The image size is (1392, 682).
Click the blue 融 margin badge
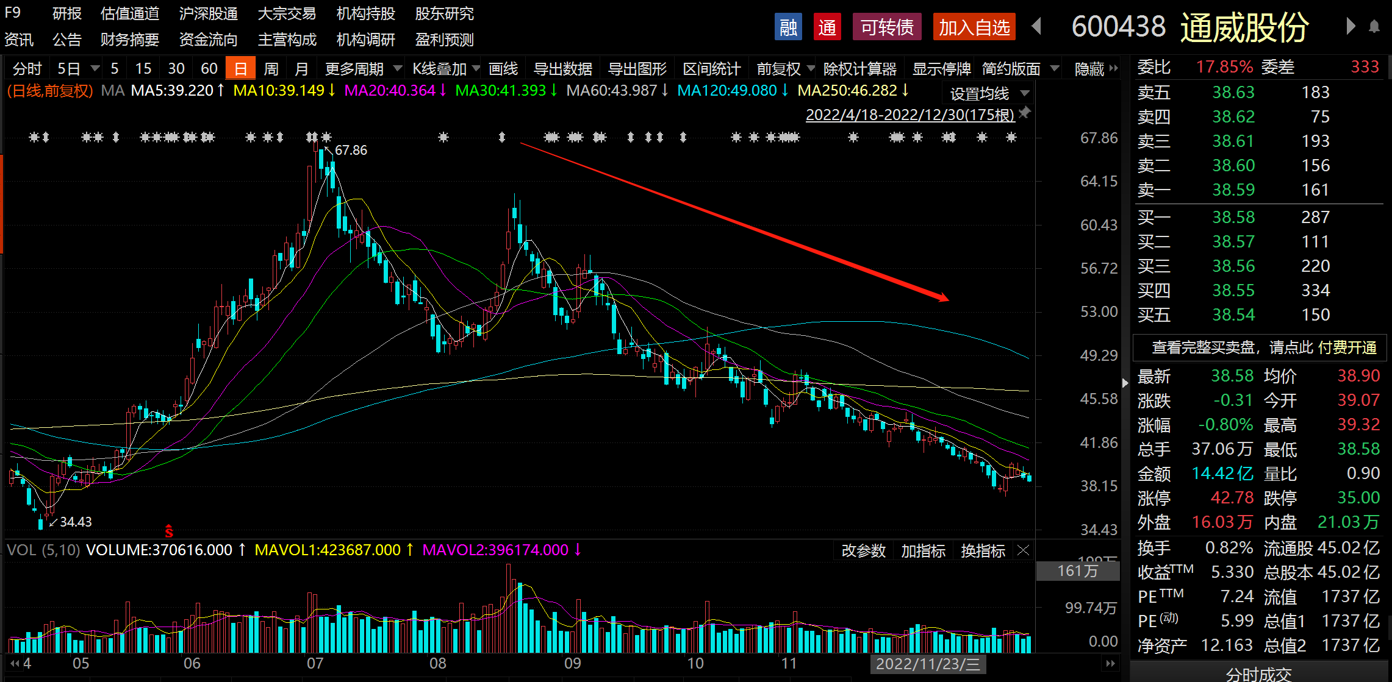[788, 27]
